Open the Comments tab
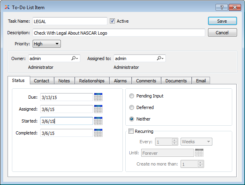The image size is (245, 185). 146,81
